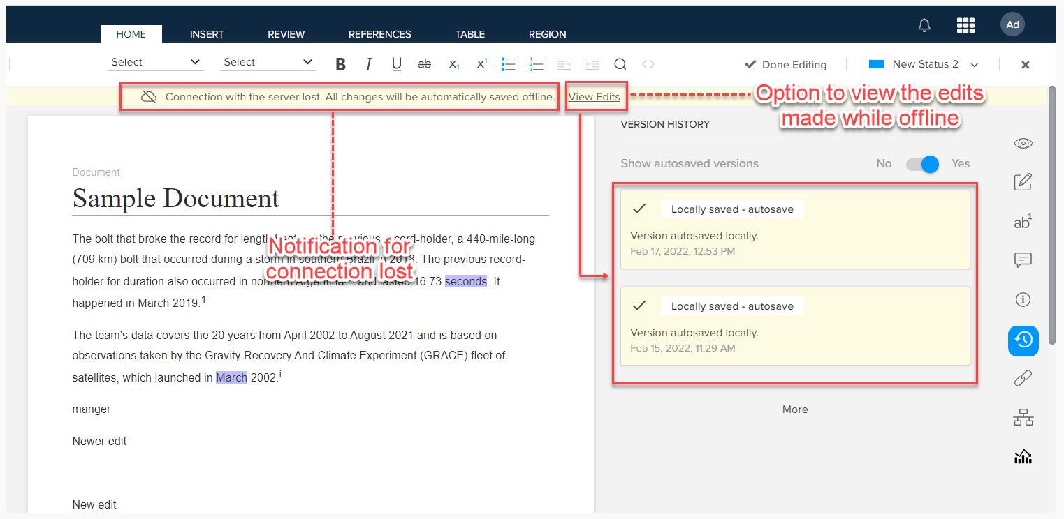Open the code view brackets icon
Image resolution: width=1064 pixels, height=519 pixels.
(x=648, y=64)
